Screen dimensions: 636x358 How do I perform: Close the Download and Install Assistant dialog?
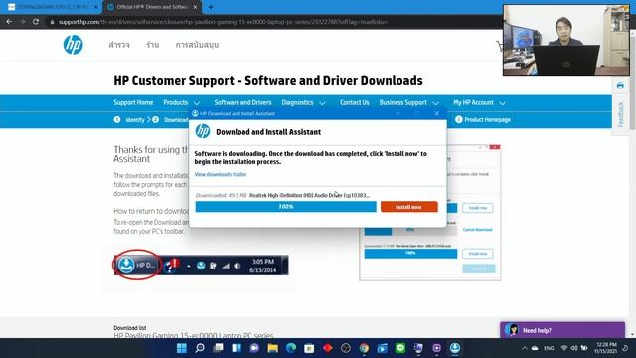click(x=436, y=113)
